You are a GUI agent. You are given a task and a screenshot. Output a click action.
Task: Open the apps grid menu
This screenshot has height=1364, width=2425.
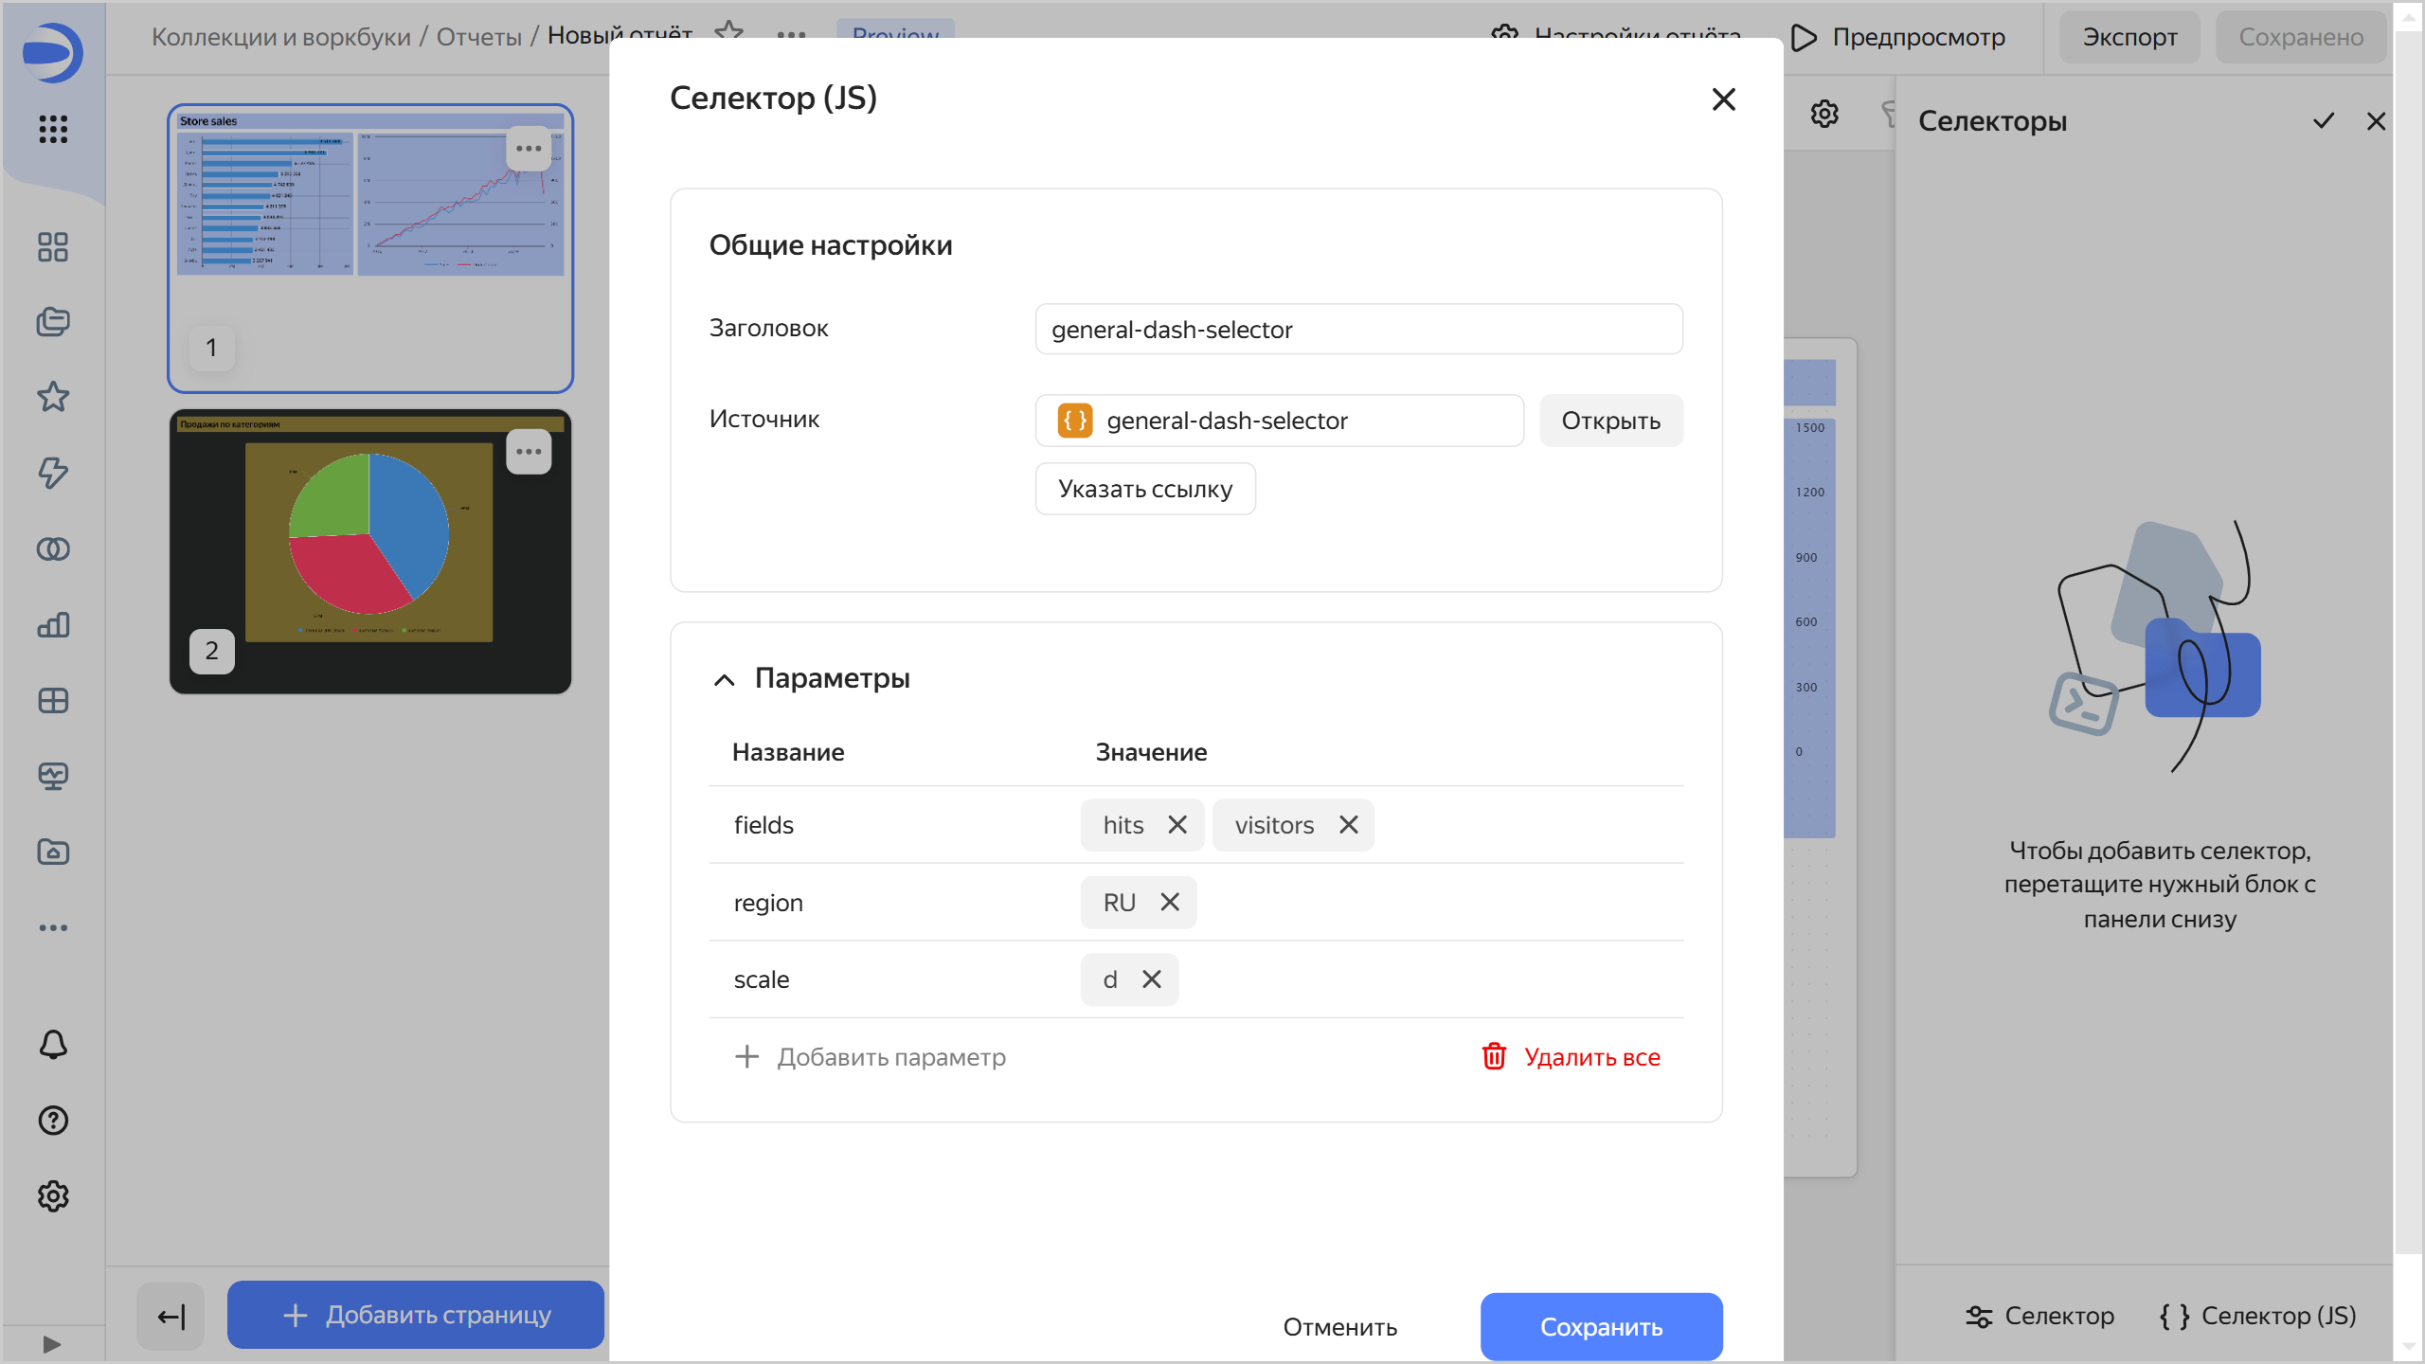click(x=53, y=129)
